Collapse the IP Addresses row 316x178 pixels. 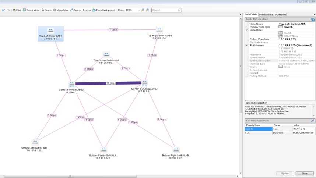click(x=247, y=46)
